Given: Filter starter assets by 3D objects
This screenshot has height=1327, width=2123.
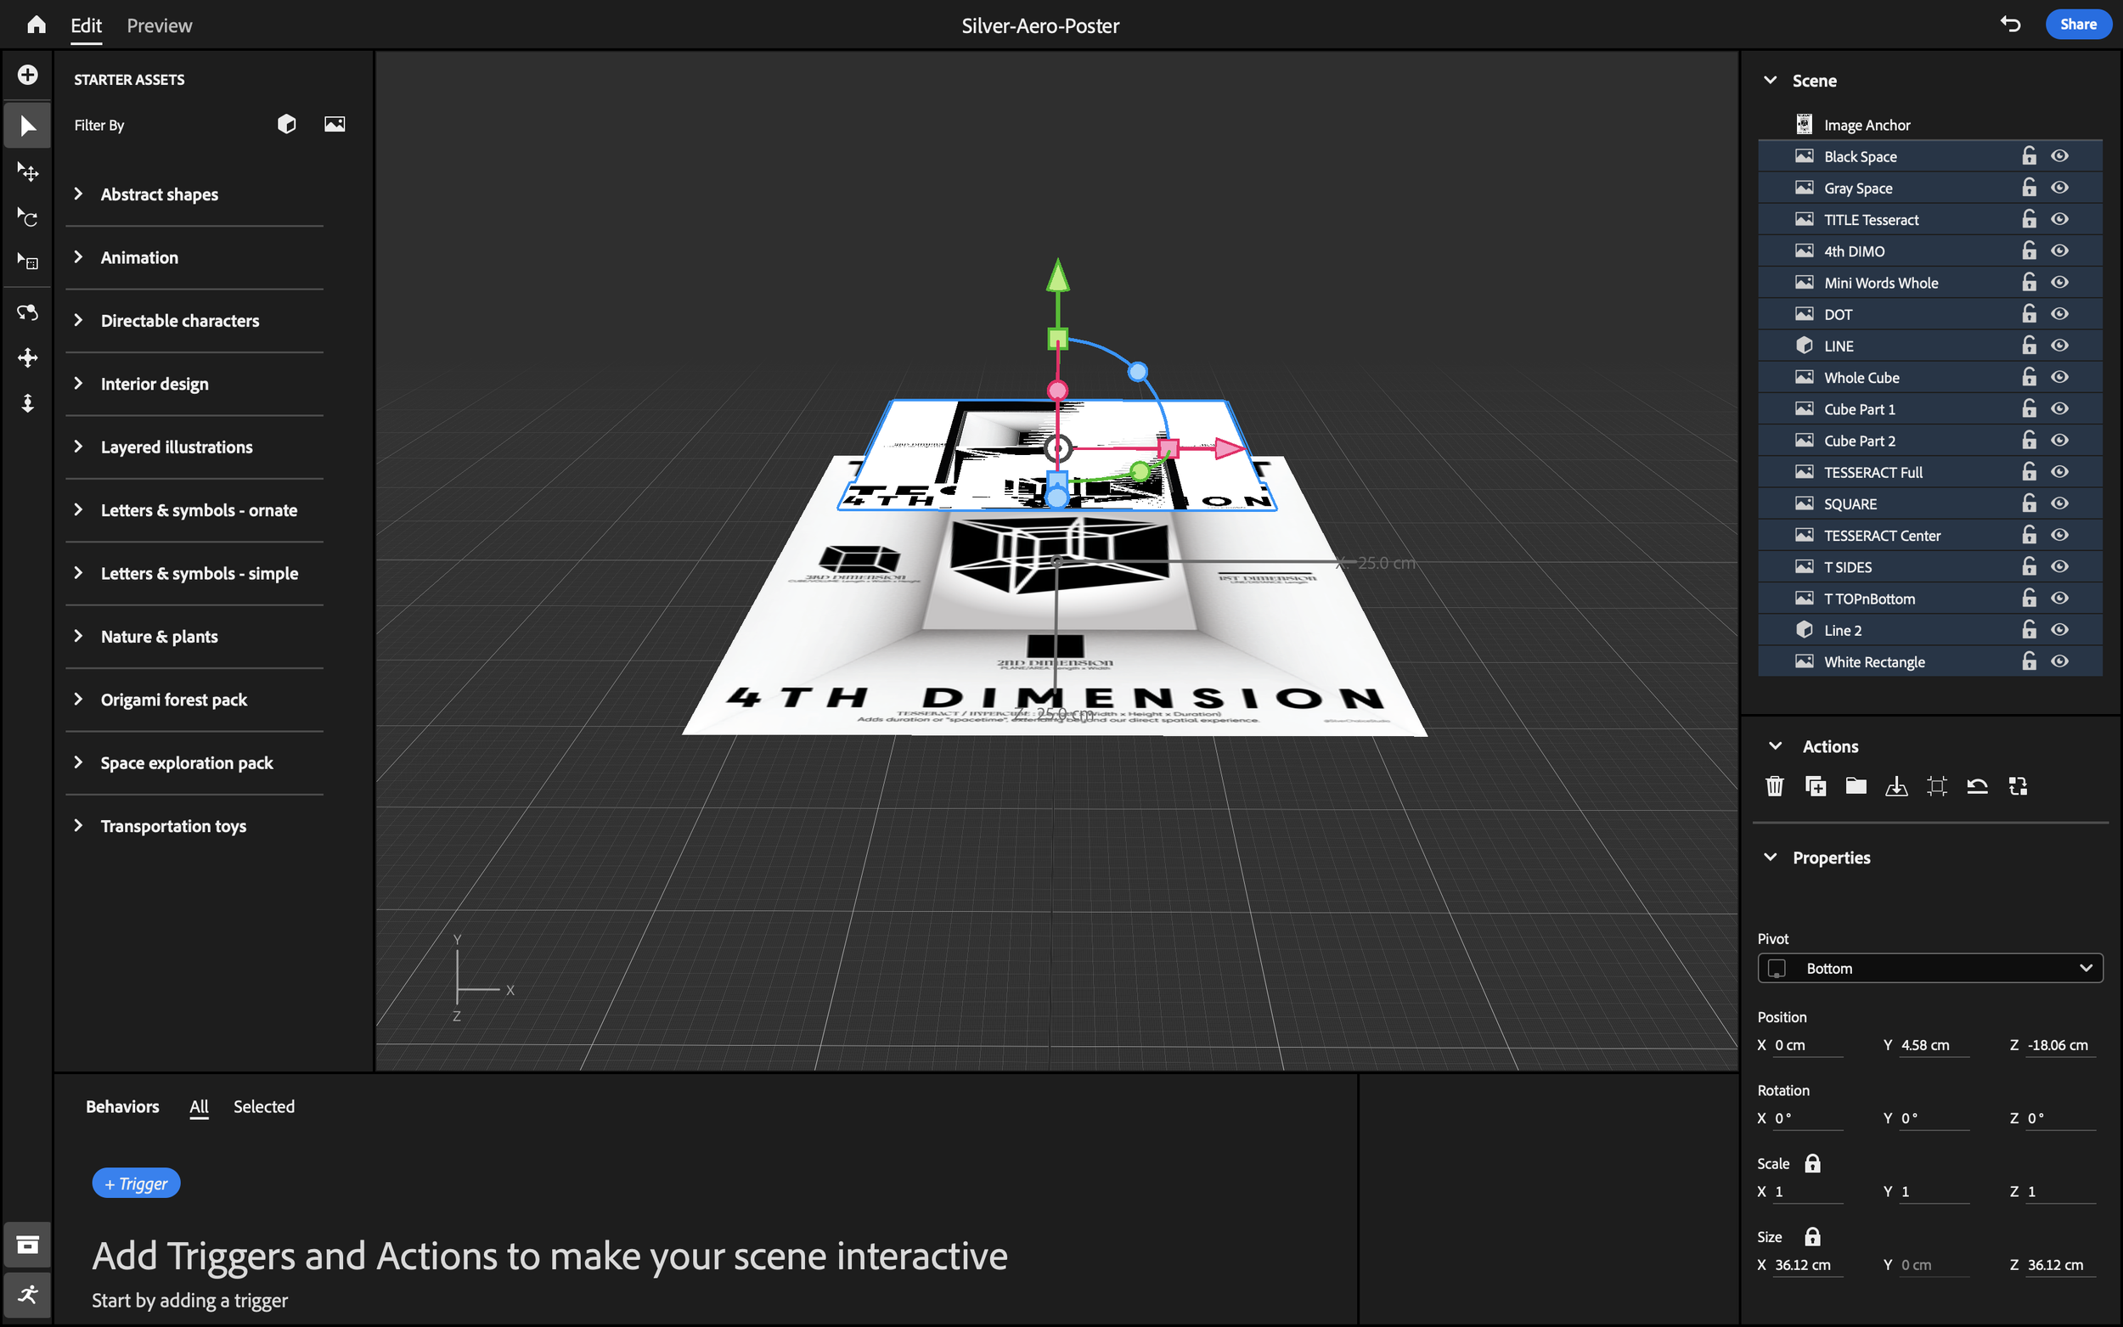Looking at the screenshot, I should point(286,125).
